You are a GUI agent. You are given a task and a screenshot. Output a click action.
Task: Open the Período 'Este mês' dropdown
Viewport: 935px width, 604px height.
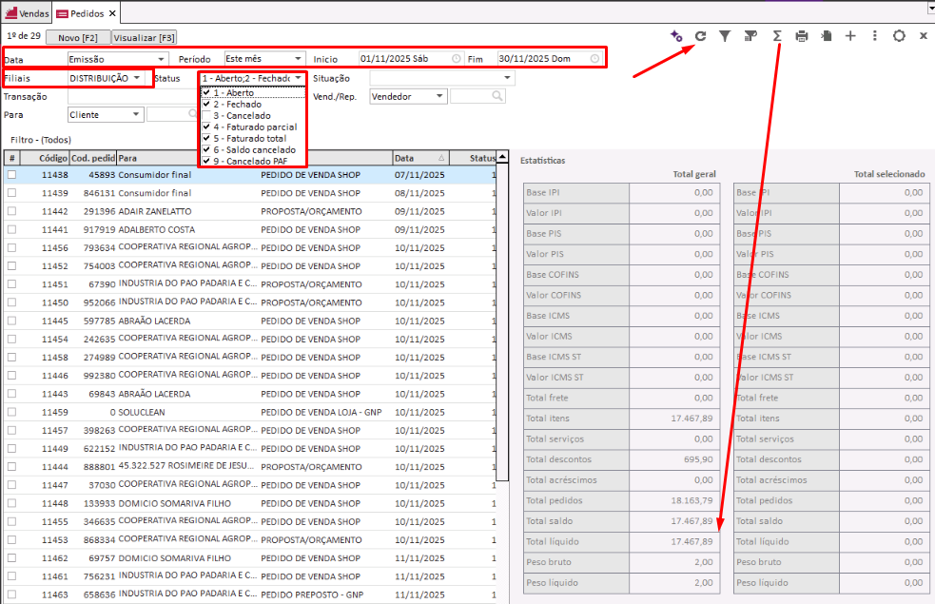pyautogui.click(x=264, y=59)
